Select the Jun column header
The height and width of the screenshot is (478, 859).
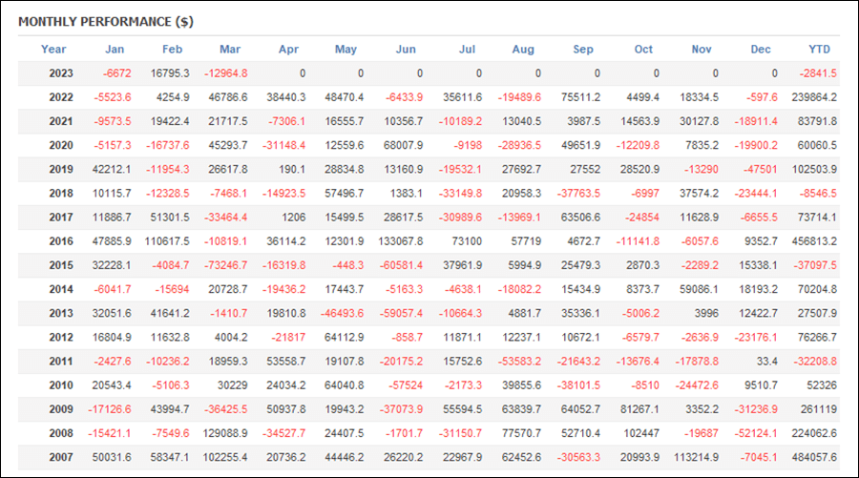[x=406, y=50]
